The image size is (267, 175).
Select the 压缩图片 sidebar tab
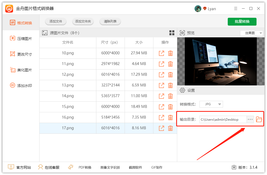(21, 38)
